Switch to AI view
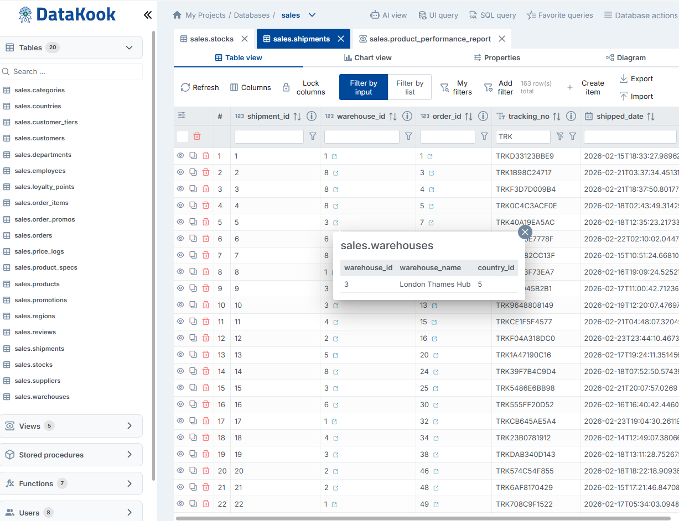The height and width of the screenshot is (521, 679). tap(388, 15)
